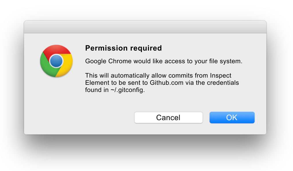Click the dialog's empty title bar
The width and height of the screenshot is (293, 171).
point(145,27)
